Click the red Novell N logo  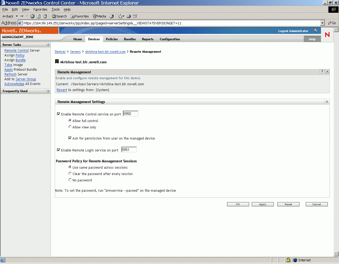pyautogui.click(x=327, y=35)
